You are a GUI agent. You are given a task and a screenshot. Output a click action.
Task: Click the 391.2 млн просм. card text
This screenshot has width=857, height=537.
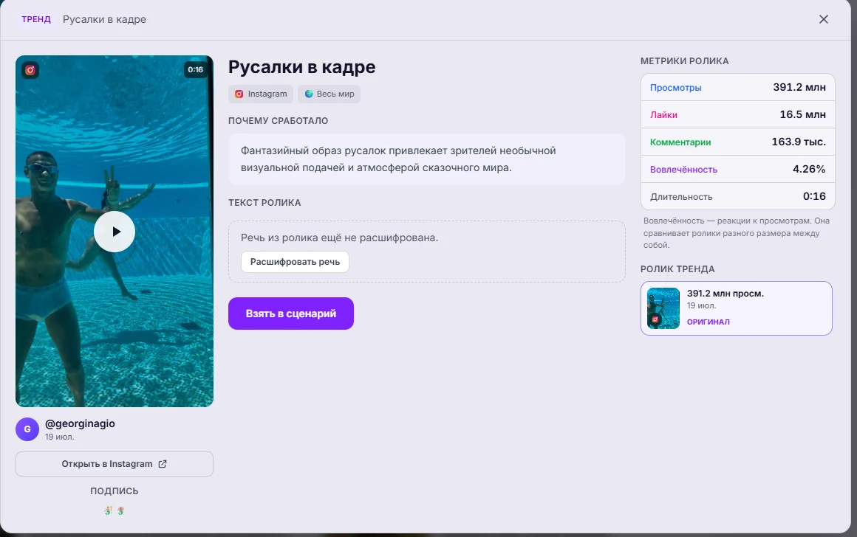pos(725,294)
